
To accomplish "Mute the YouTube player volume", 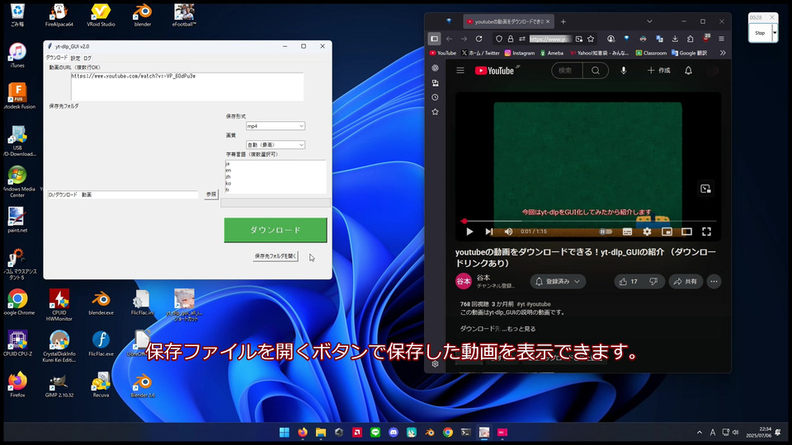I will click(x=509, y=232).
